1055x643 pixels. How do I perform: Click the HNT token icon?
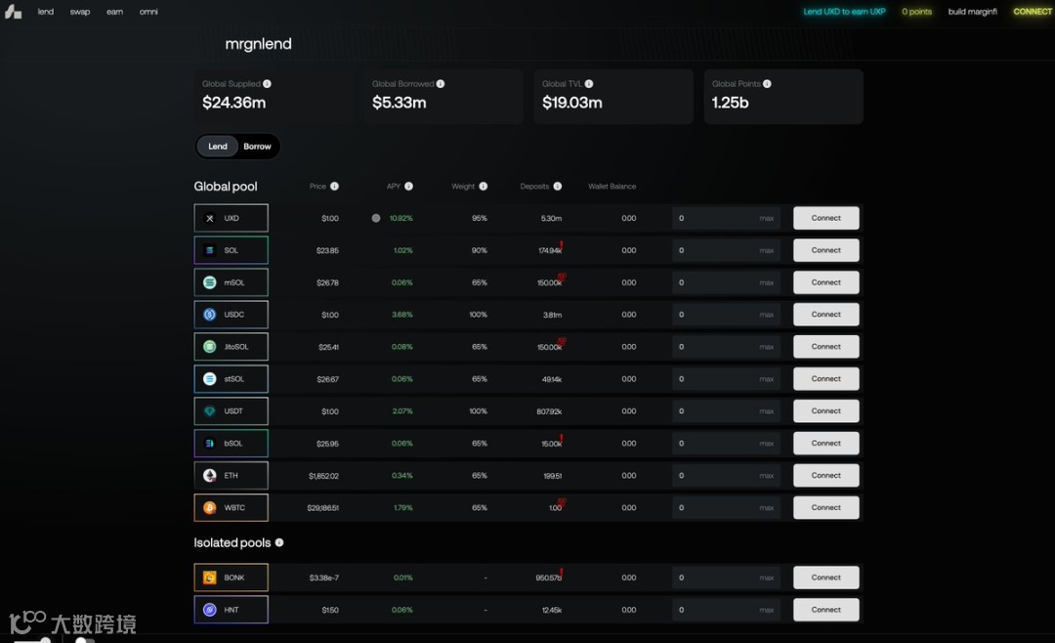tap(210, 610)
